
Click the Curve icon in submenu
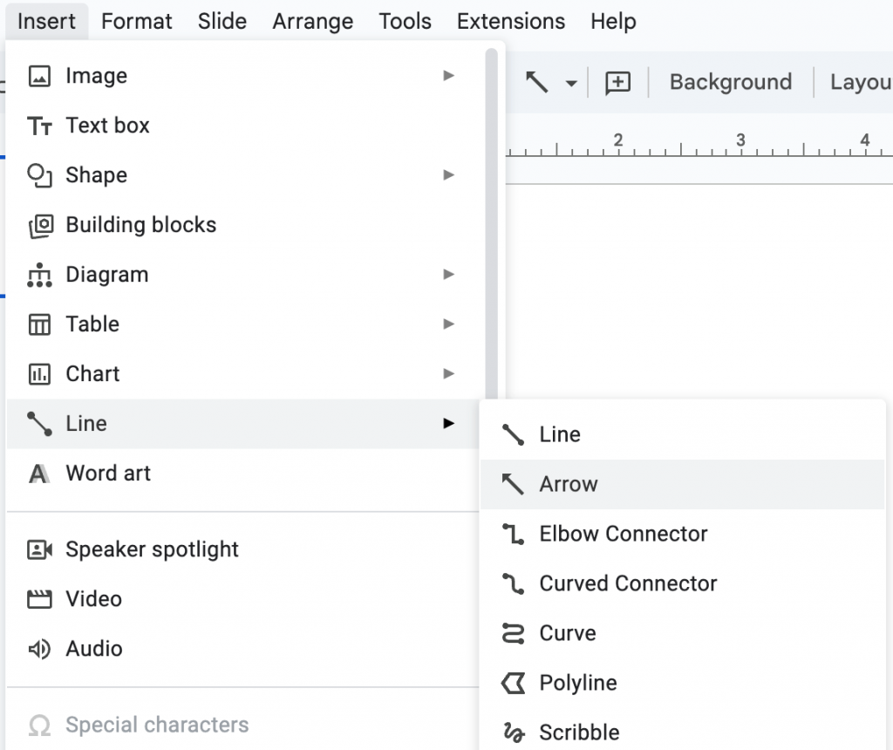point(513,633)
